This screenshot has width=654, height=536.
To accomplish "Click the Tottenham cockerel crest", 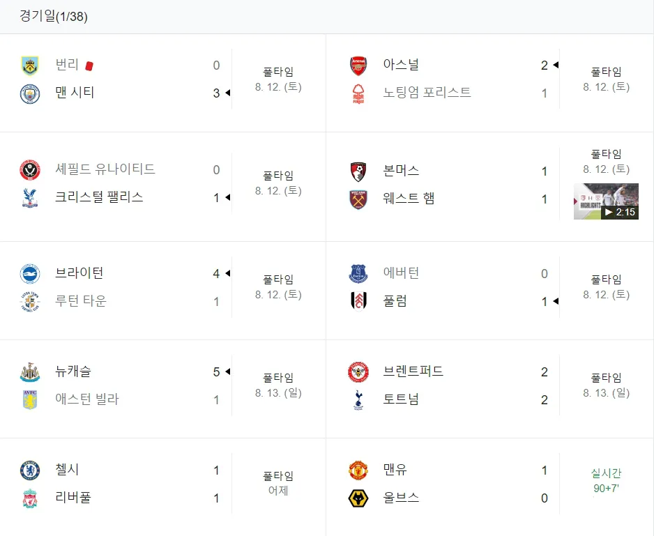I will point(358,399).
